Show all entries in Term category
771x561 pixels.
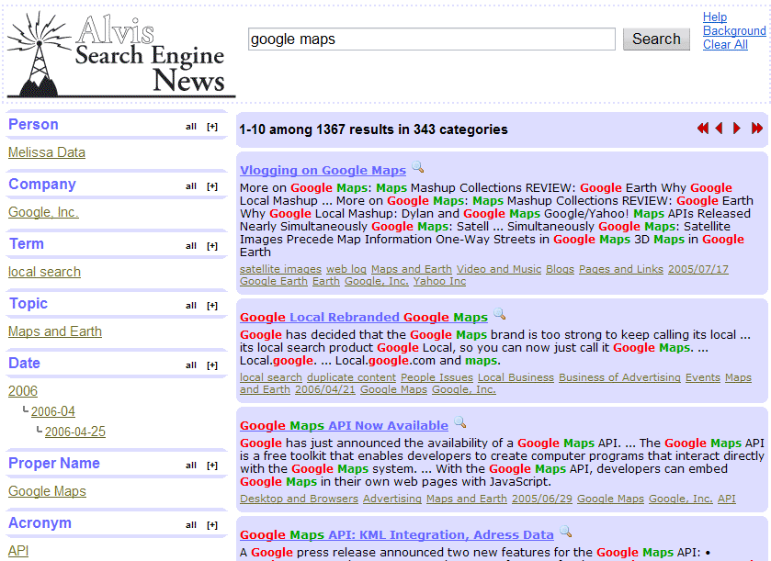[191, 246]
